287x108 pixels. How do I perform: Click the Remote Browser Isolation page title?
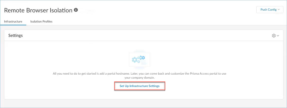(x=38, y=10)
